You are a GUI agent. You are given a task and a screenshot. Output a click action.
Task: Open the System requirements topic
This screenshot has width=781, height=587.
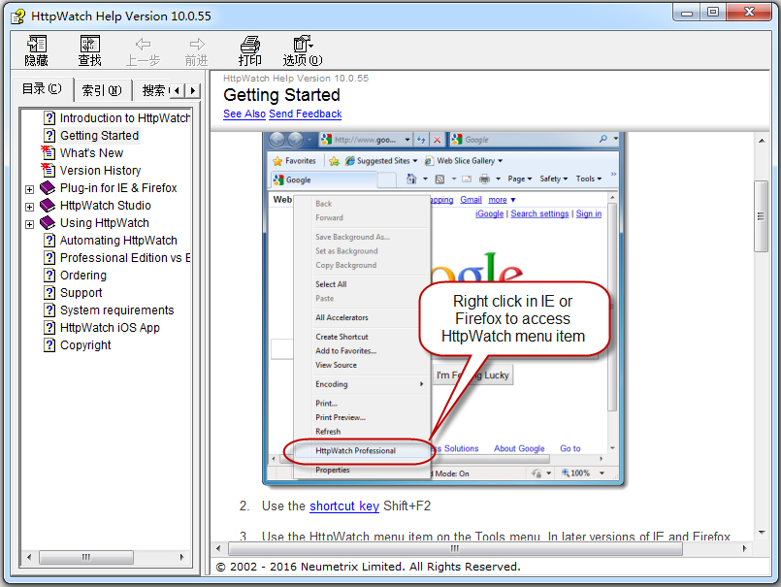coord(116,310)
